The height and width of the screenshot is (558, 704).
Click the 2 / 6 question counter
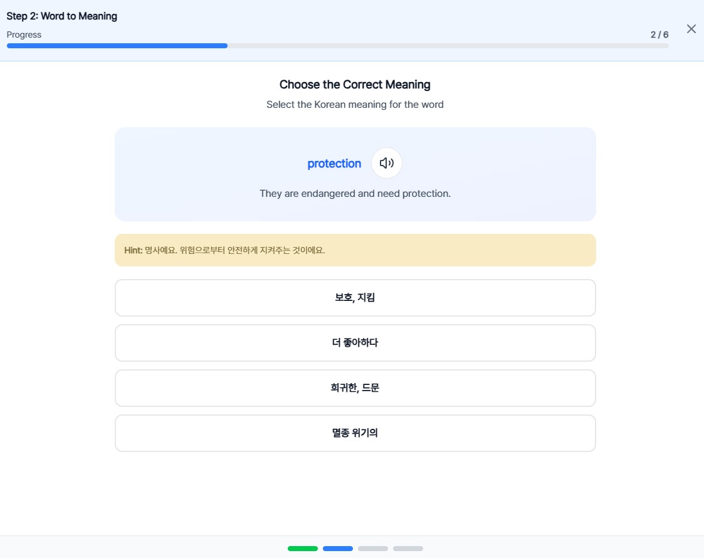(659, 34)
